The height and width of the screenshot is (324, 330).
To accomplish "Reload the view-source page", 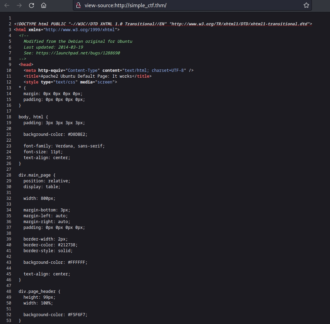I will click(31, 5).
